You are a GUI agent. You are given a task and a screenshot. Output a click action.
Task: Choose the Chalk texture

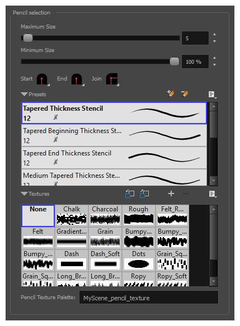click(x=72, y=215)
